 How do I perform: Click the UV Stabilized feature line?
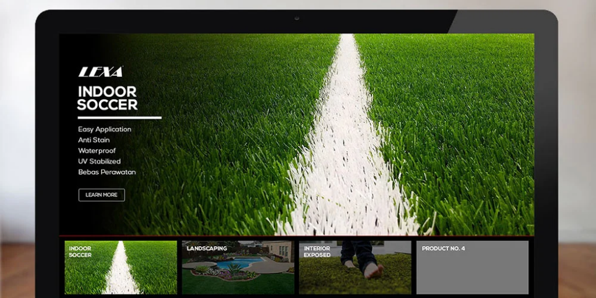[100, 161]
